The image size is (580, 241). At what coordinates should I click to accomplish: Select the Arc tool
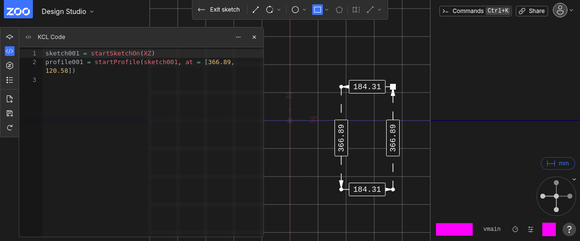coord(270,10)
